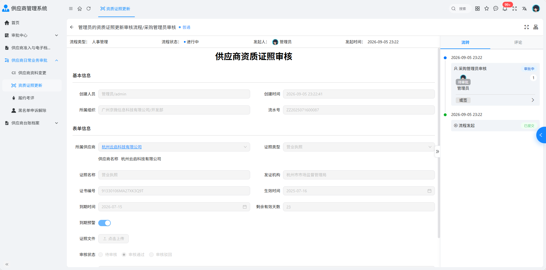This screenshot has width=546, height=270.
Task: Click the refresh icon in top bar
Action: point(89,9)
